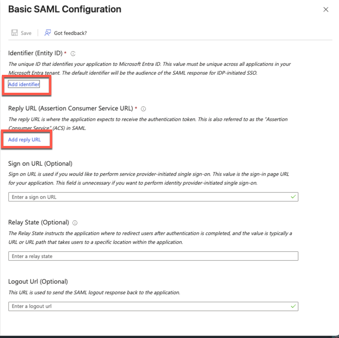The width and height of the screenshot is (339, 338).
Task: Click the 'Basic SAML Configuration' title
Action: 65,9
